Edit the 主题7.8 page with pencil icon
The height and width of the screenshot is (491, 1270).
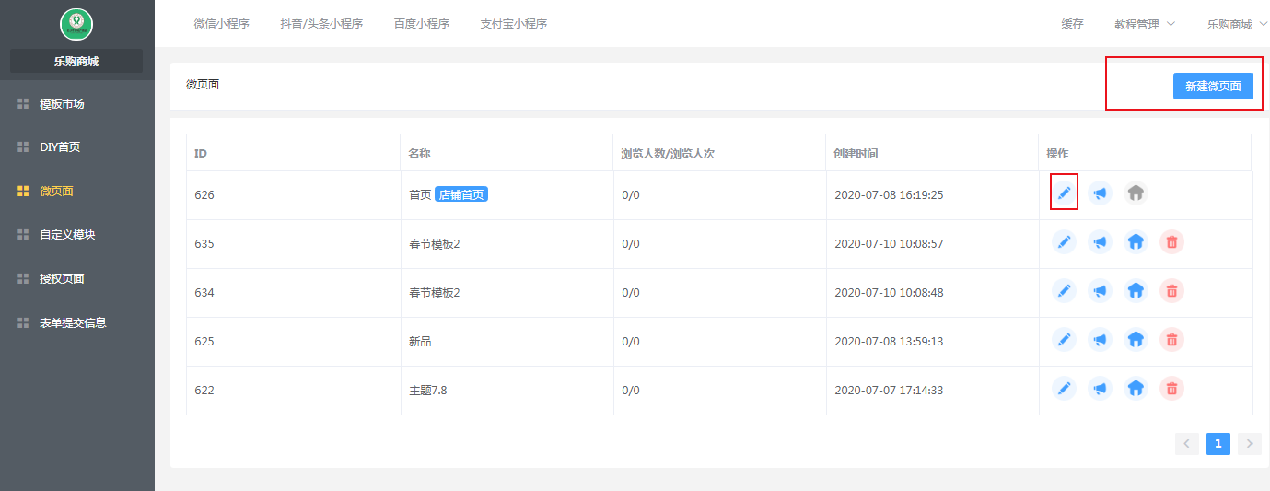pos(1064,389)
